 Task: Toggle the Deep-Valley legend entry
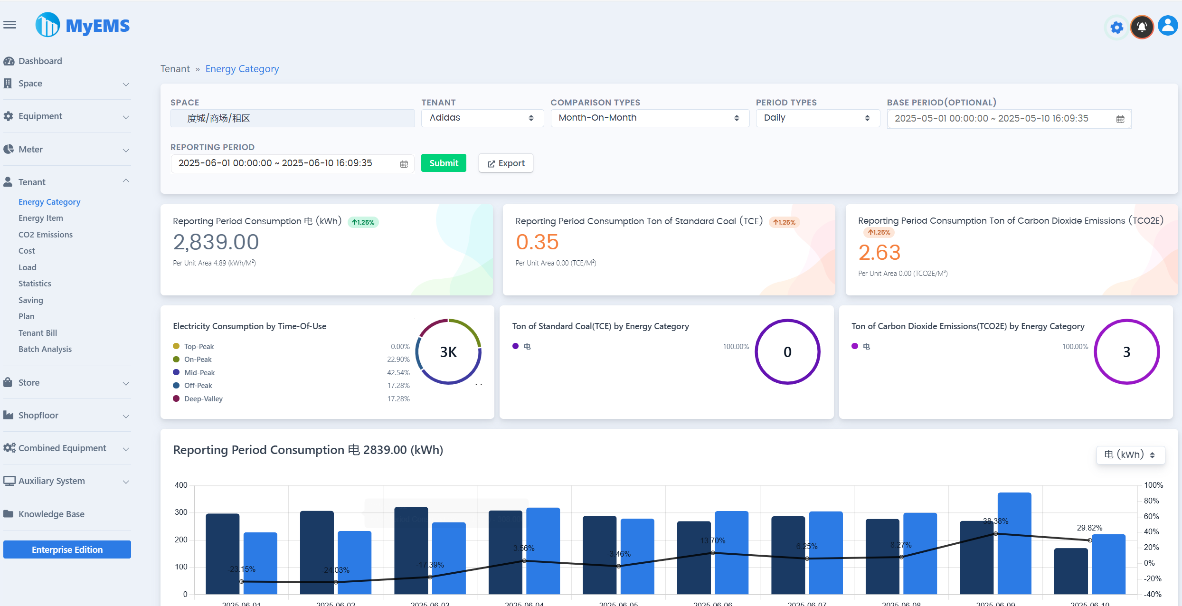point(203,399)
